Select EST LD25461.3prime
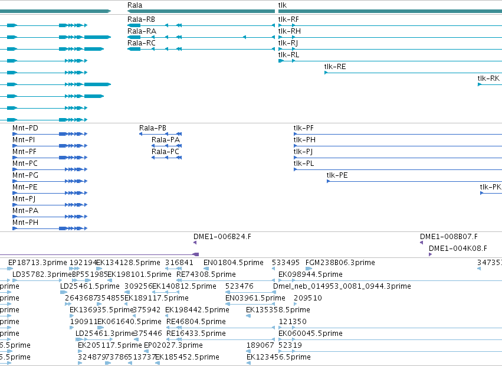Image resolution: width=502 pixels, height=366 pixels. (94, 339)
